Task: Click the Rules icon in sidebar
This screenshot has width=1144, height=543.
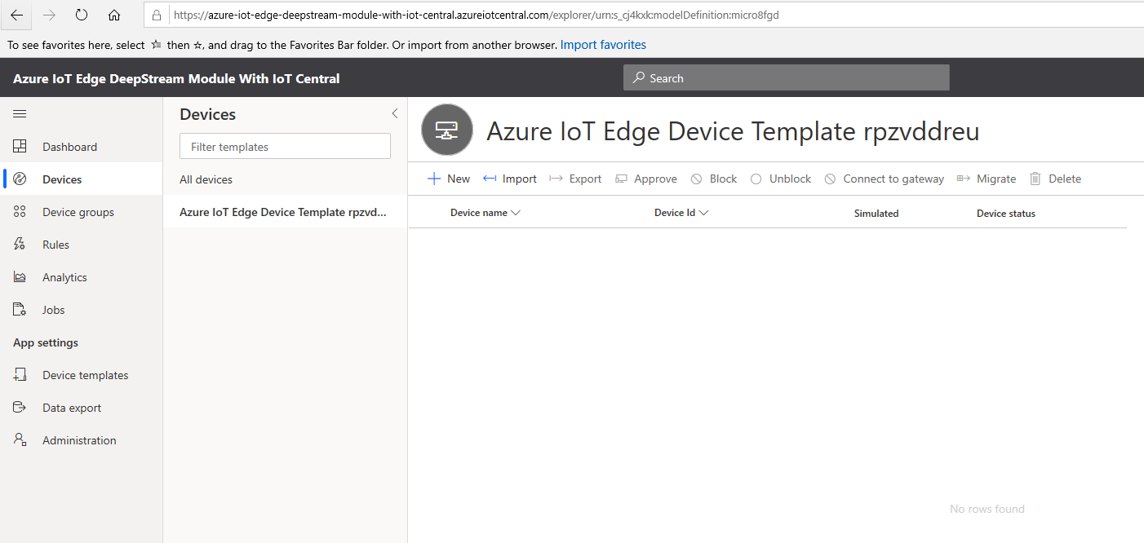Action: click(x=20, y=245)
